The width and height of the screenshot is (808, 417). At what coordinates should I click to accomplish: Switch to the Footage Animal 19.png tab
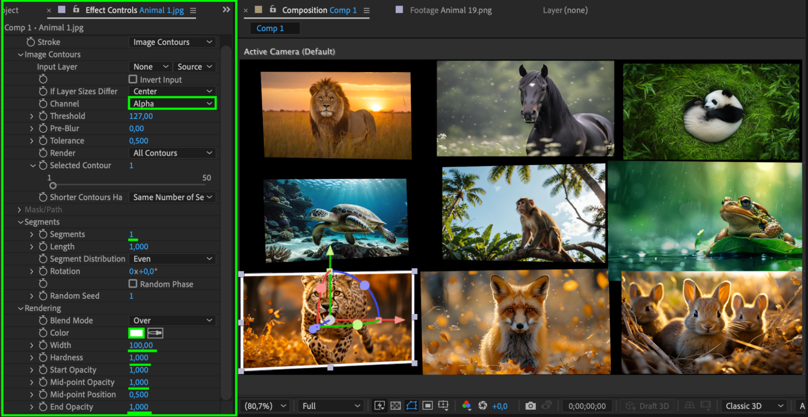pos(450,10)
